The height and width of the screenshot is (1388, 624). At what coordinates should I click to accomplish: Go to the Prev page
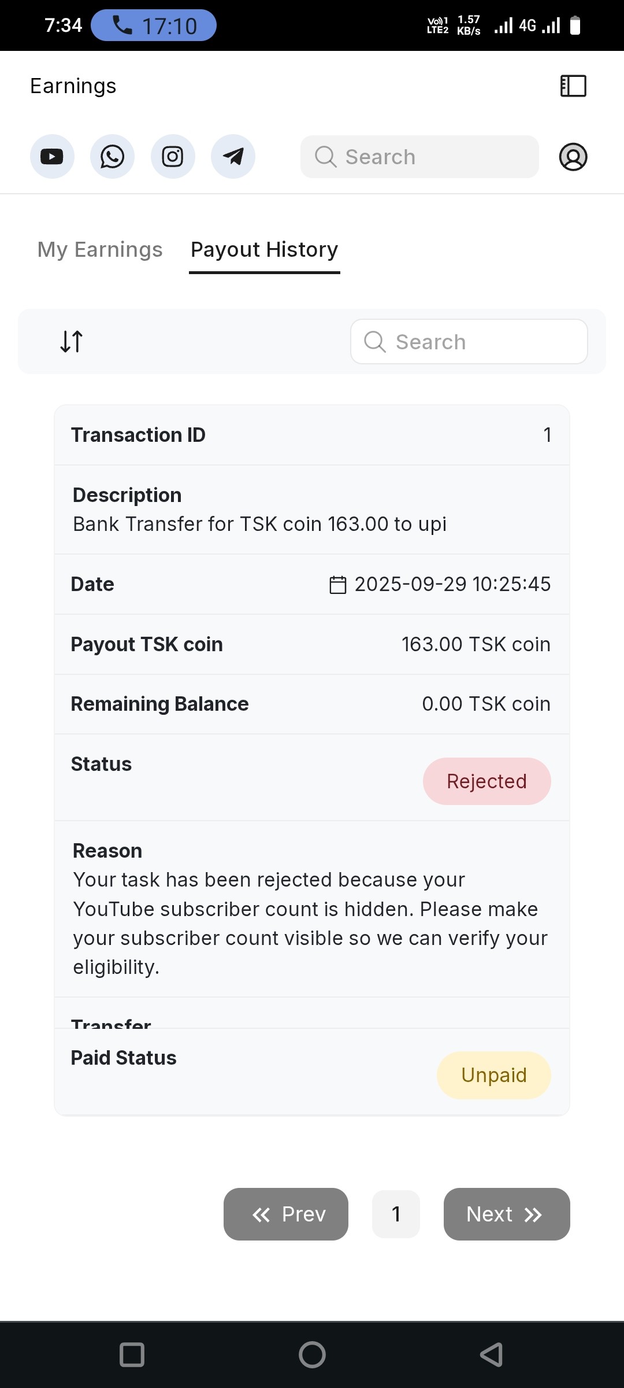(286, 1214)
